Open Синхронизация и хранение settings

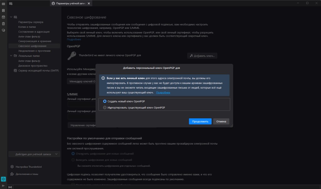[35, 41]
